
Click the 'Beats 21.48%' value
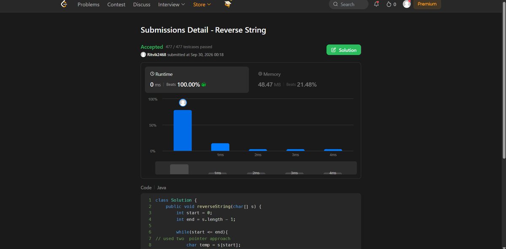pos(301,85)
